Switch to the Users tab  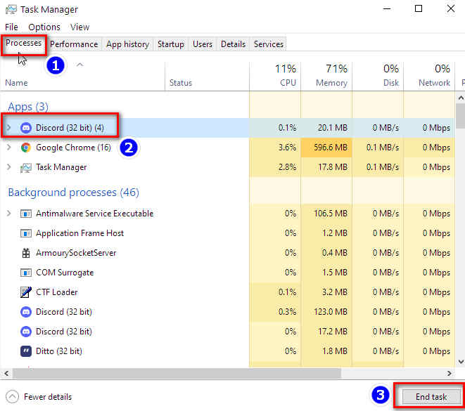(x=203, y=44)
